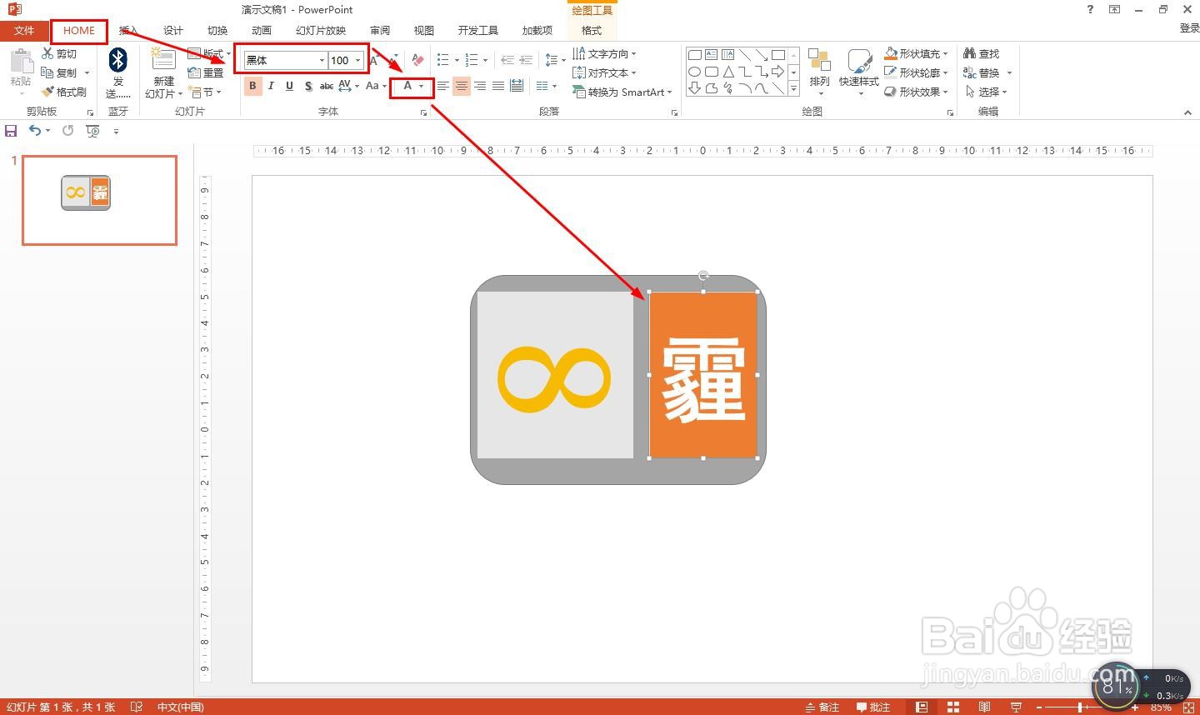This screenshot has height=715, width=1200.
Task: Increase paragraph indent level
Action: pyautogui.click(x=526, y=60)
